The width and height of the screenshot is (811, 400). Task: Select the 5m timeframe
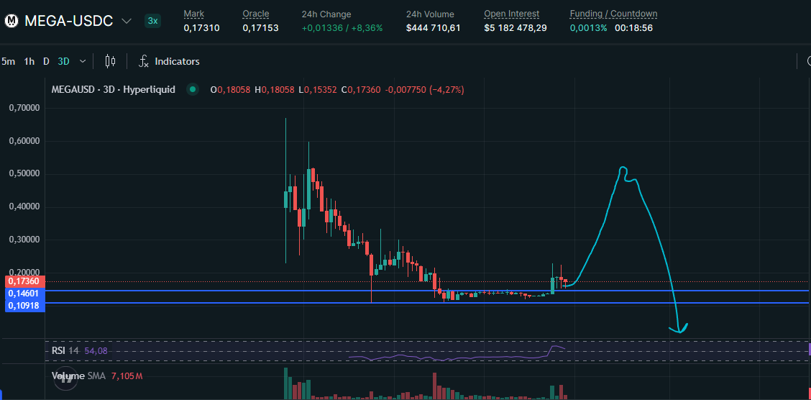coord(8,62)
